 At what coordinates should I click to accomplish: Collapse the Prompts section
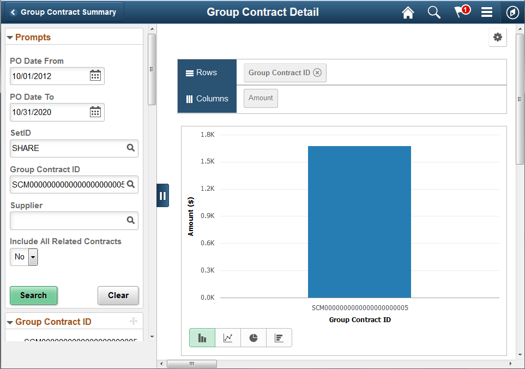tap(10, 37)
